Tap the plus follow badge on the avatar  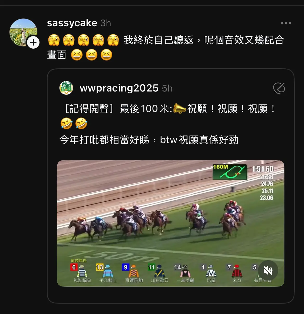pos(33,42)
